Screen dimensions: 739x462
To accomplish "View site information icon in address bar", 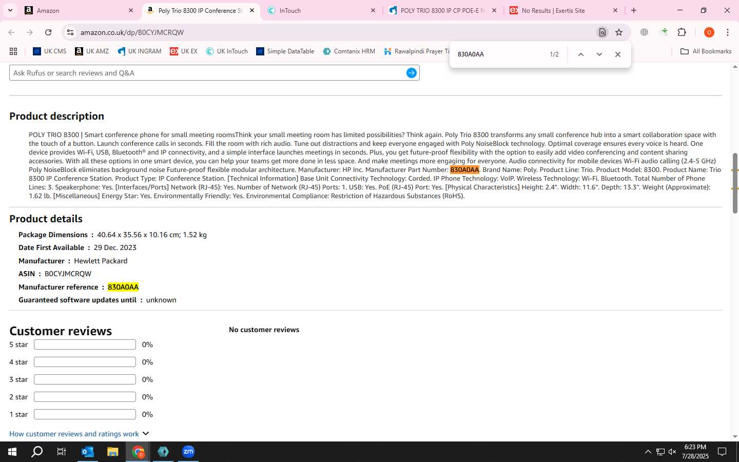I will (70, 32).
